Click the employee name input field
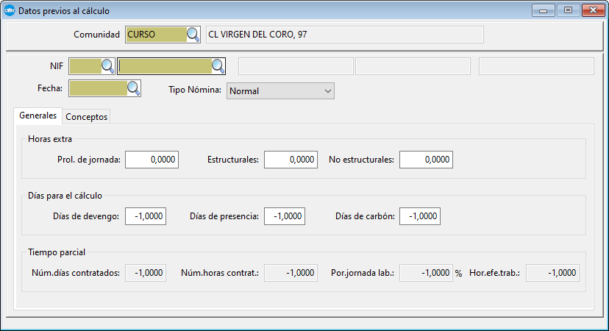This screenshot has height=331, width=609. [165, 66]
